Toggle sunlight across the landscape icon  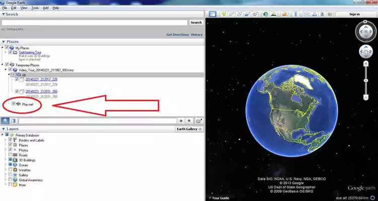tap(273, 14)
